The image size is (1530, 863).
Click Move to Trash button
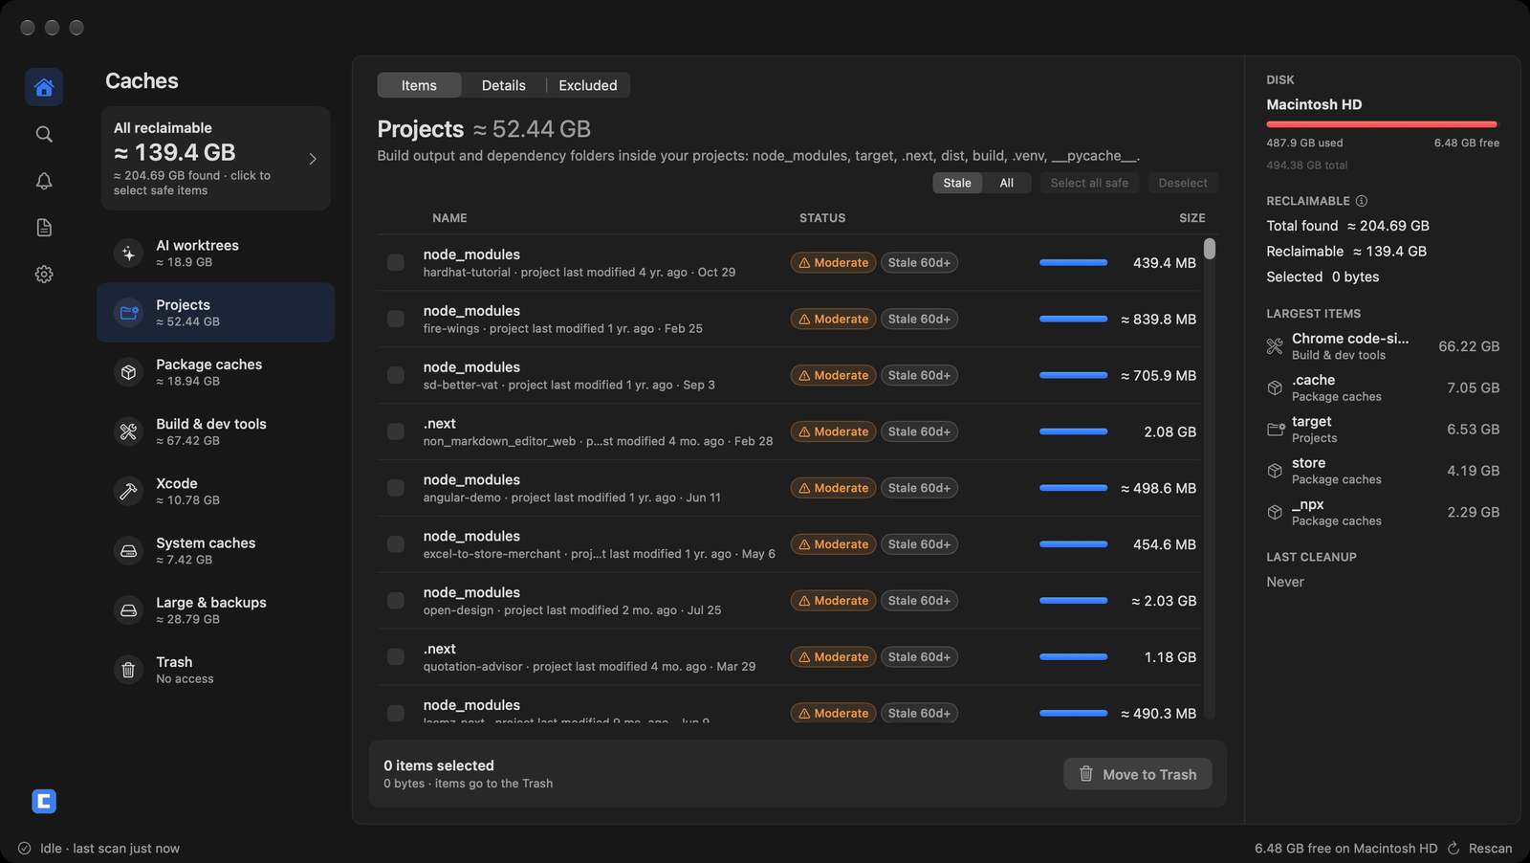(x=1138, y=774)
